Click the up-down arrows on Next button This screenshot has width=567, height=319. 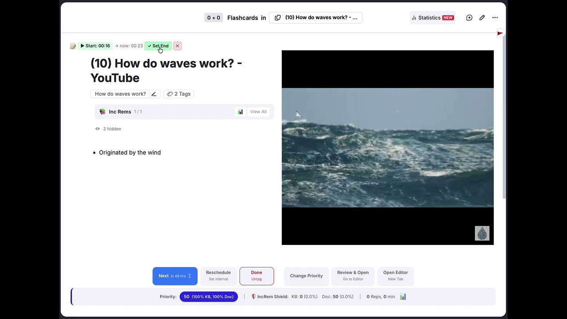coord(190,276)
